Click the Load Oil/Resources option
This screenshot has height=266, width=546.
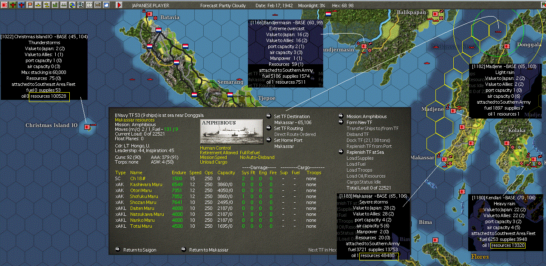(x=366, y=176)
